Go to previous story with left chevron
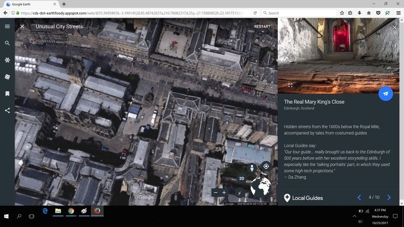This screenshot has width=404, height=227. [359, 198]
